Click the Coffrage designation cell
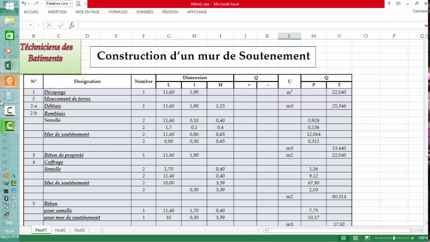This screenshot has width=430, height=242. (87, 162)
